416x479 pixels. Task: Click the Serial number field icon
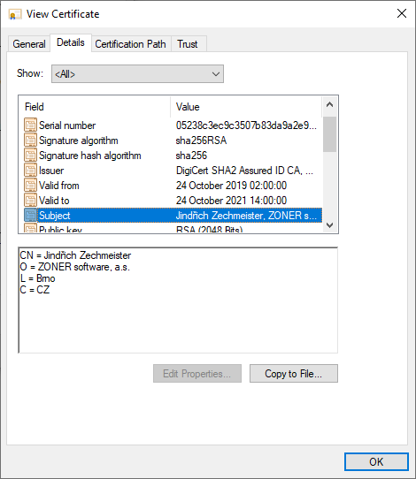pyautogui.click(x=30, y=125)
